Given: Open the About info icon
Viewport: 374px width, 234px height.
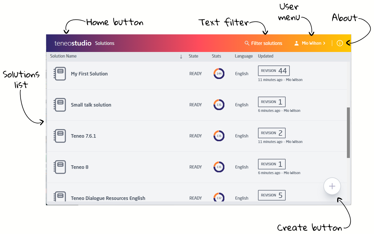Looking at the screenshot, I should (340, 43).
